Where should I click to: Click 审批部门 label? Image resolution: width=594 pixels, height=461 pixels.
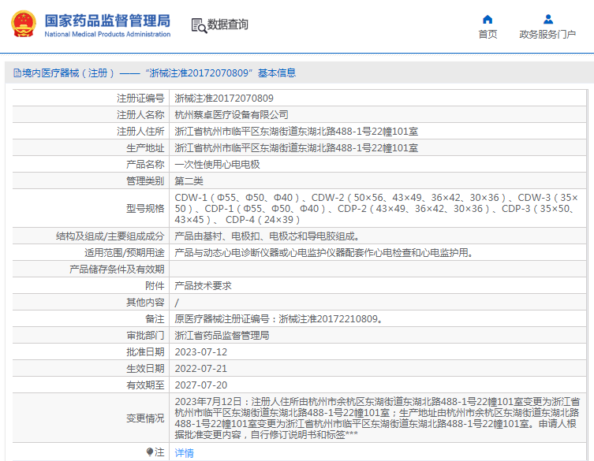click(x=145, y=336)
